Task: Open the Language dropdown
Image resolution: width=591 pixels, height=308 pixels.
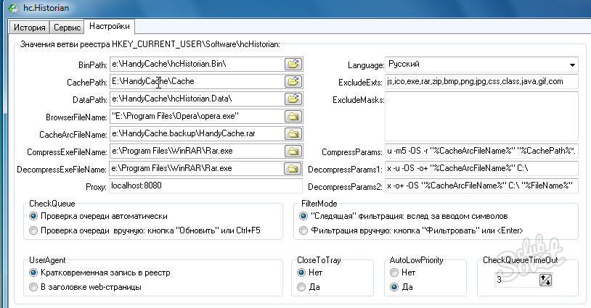Action: pos(572,64)
